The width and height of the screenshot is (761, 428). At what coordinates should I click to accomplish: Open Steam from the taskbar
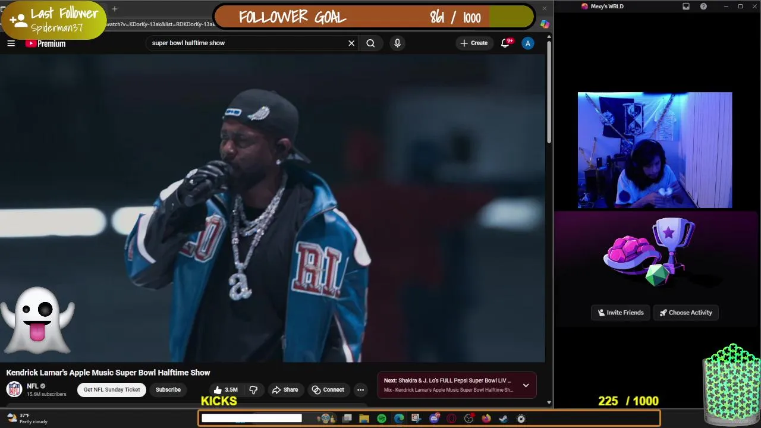click(x=504, y=418)
